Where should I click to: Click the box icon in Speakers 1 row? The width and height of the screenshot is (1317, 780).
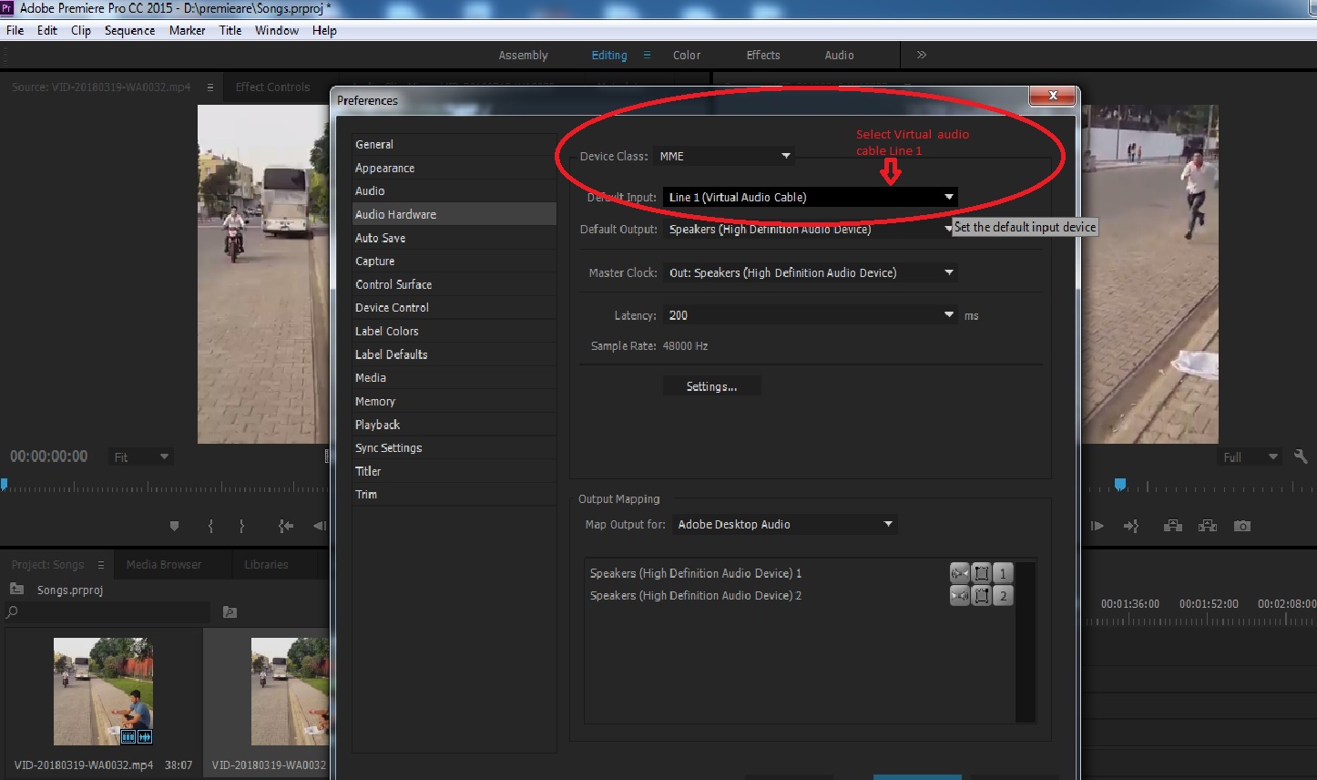(981, 573)
